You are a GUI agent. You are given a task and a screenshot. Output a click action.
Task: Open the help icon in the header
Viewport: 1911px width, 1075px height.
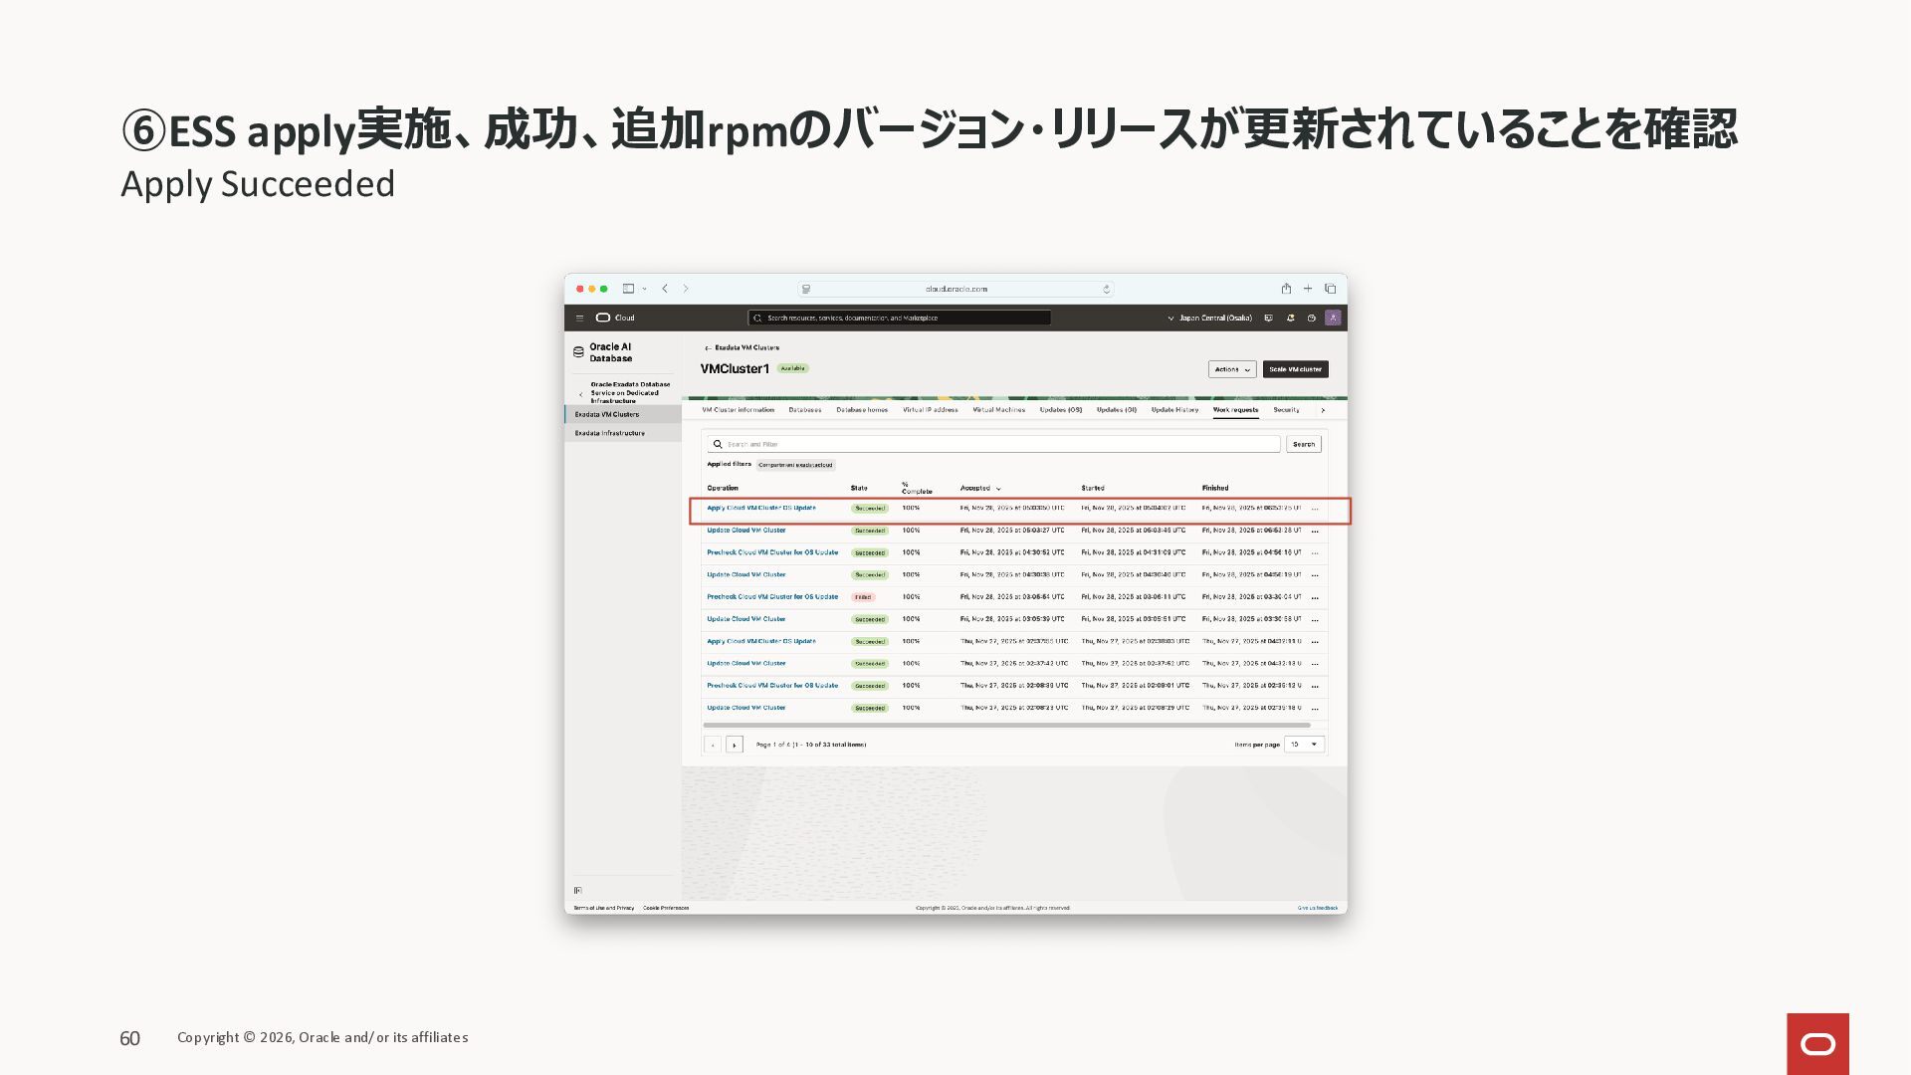click(x=1311, y=319)
